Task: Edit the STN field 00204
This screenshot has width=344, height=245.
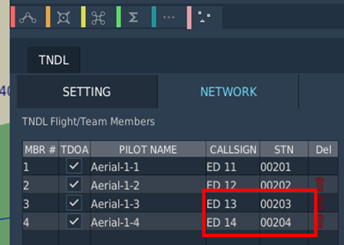Action: tap(284, 222)
